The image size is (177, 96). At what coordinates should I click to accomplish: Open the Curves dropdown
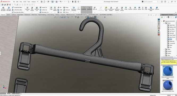[x=79, y=12]
